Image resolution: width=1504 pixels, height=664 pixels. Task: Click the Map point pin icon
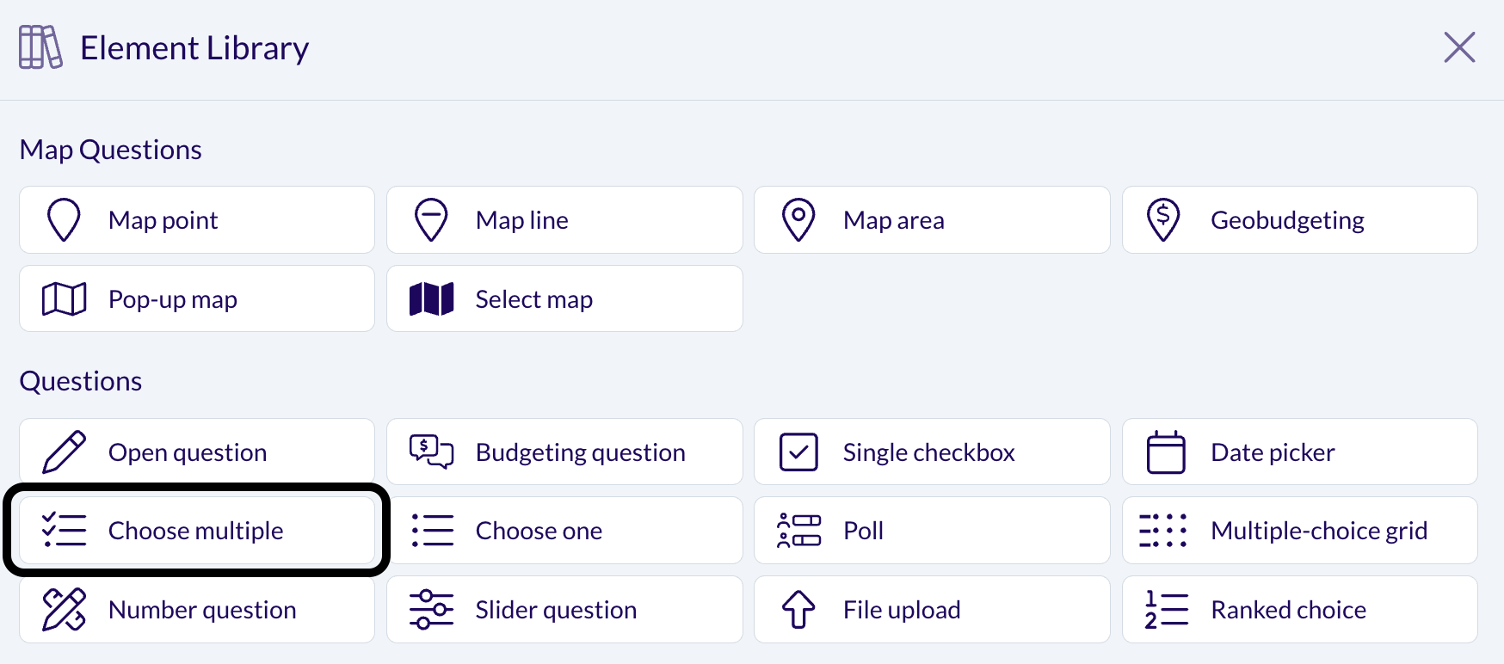(64, 220)
